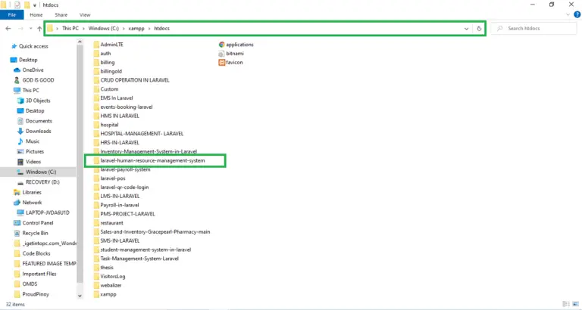Select the favicon file icon
This screenshot has width=582, height=310.
(221, 63)
